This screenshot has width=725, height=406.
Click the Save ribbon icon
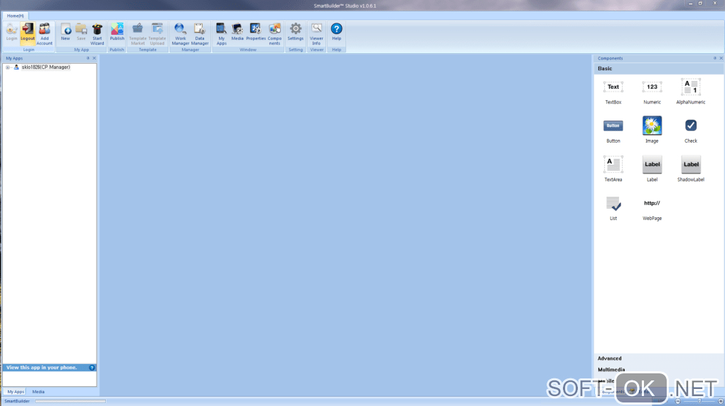point(81,33)
